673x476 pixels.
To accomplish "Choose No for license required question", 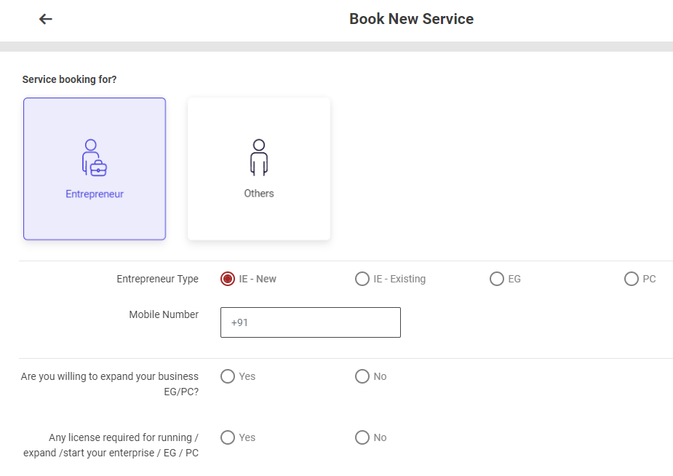I will pos(362,437).
